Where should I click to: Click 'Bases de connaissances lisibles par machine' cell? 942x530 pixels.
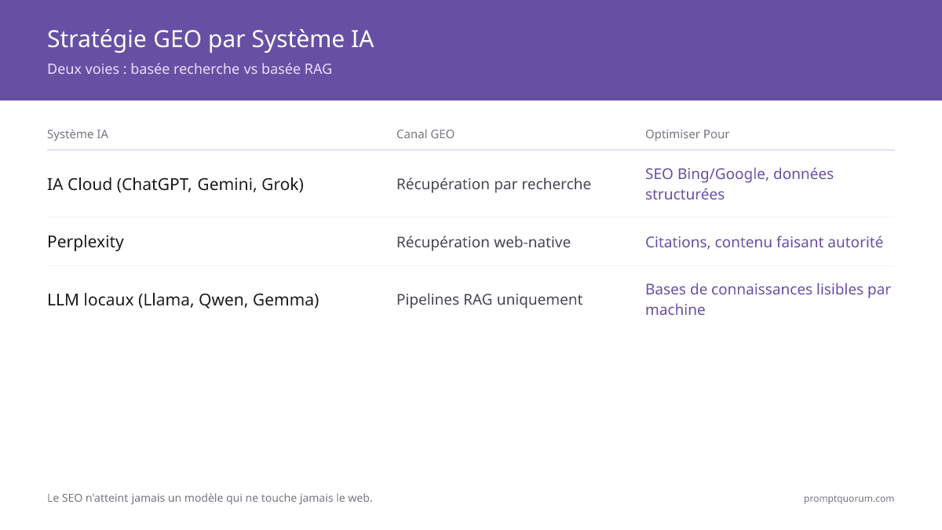(768, 299)
